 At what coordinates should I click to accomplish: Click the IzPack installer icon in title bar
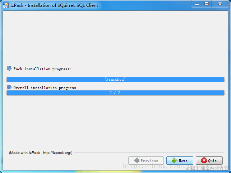(6, 5)
